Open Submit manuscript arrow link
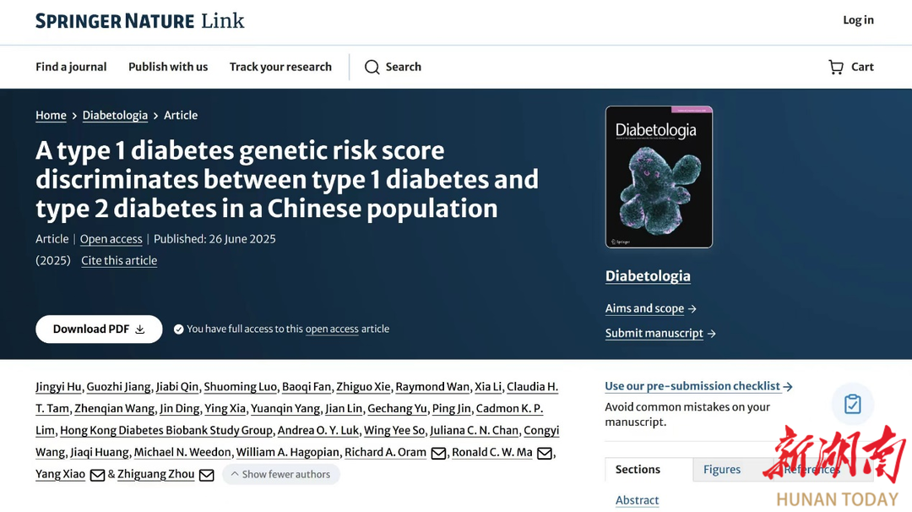Image resolution: width=912 pixels, height=512 pixels. click(660, 334)
